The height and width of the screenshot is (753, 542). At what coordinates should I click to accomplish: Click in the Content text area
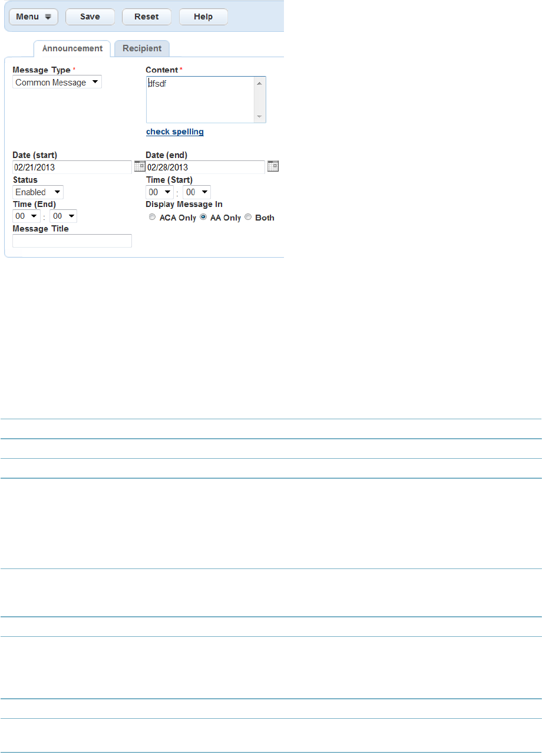tap(200, 100)
